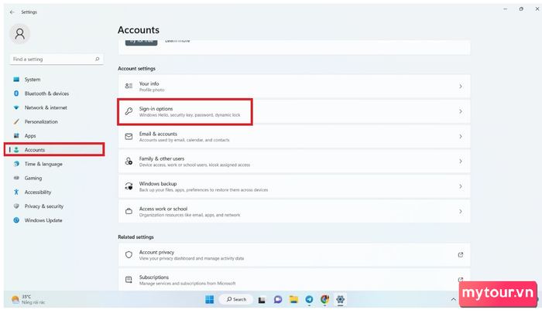
Task: Expand Access work or school chevron
Action: pos(461,211)
